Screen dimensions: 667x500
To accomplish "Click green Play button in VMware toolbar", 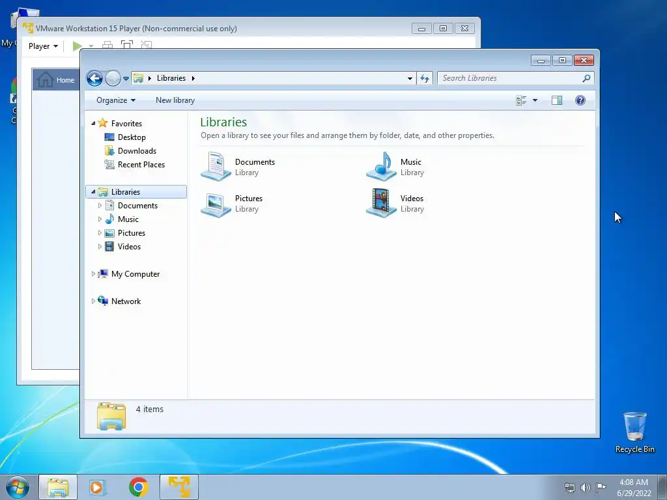I will [x=77, y=46].
